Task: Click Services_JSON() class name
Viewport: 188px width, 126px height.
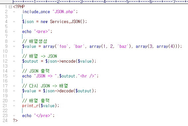Action: pyautogui.click(x=67, y=22)
